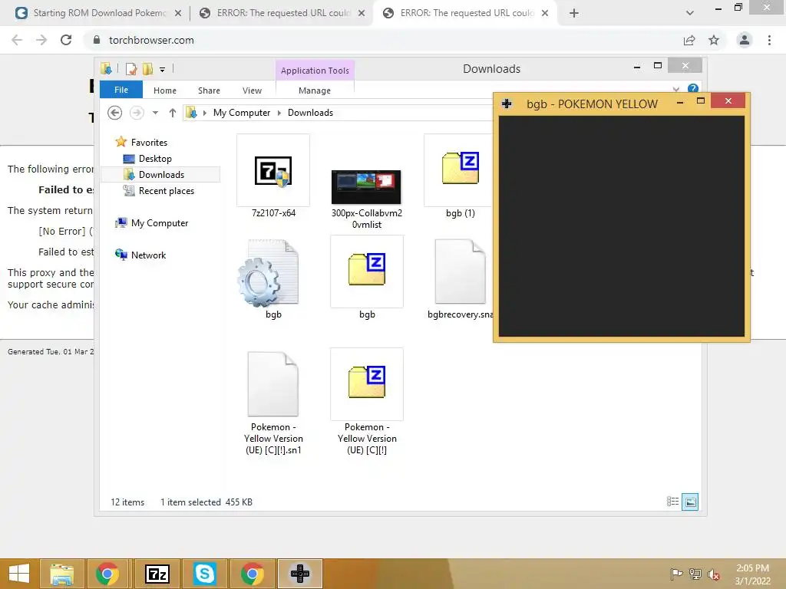Viewport: 786px width, 589px height.
Task: Click bgb emulator taskbar icon
Action: tap(300, 574)
